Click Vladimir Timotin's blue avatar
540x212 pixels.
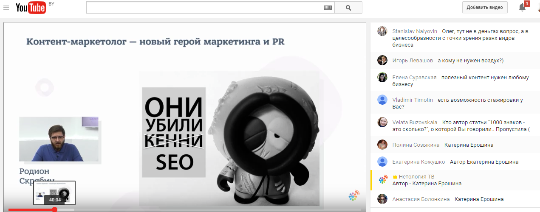pyautogui.click(x=382, y=100)
